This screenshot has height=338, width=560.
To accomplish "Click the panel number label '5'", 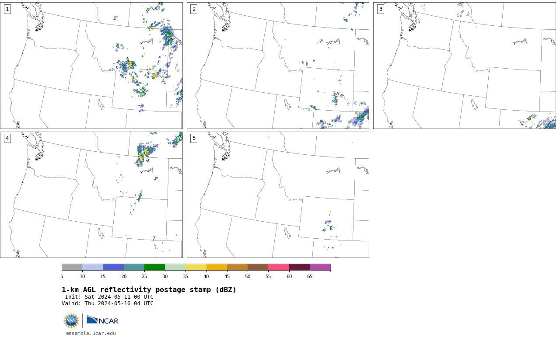I will tap(194, 138).
